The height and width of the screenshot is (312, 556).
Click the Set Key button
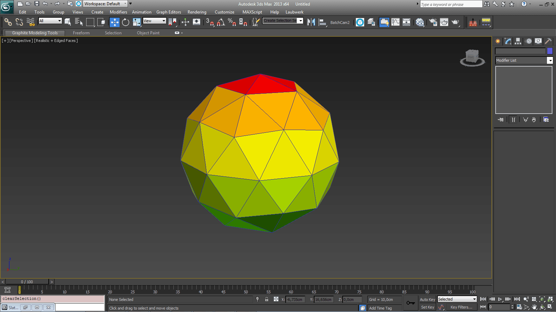coord(427,307)
